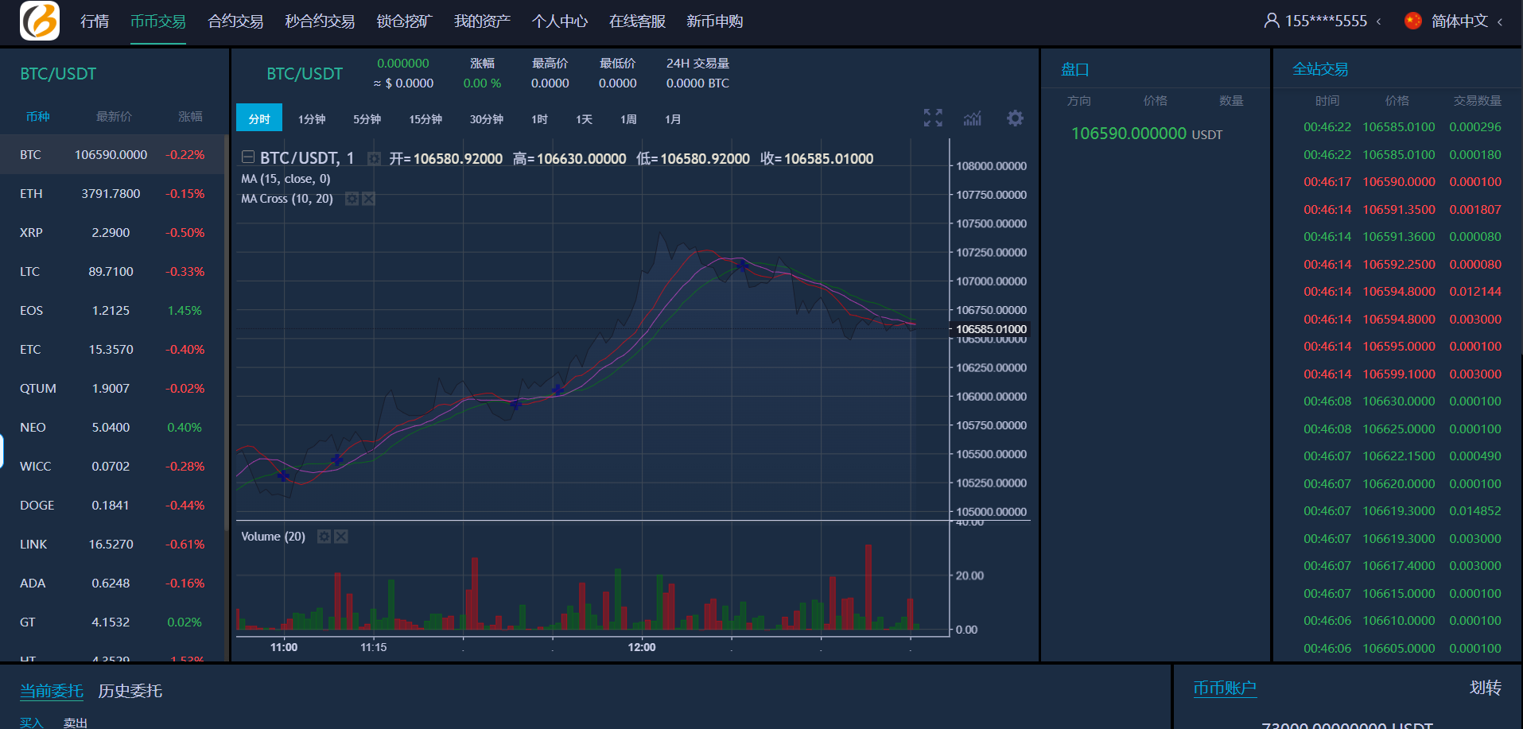The image size is (1523, 729).
Task: Select the ETH row in coin list
Action: click(111, 194)
